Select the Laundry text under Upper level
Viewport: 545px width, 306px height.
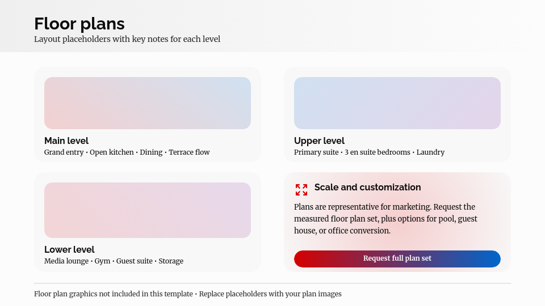(x=430, y=152)
